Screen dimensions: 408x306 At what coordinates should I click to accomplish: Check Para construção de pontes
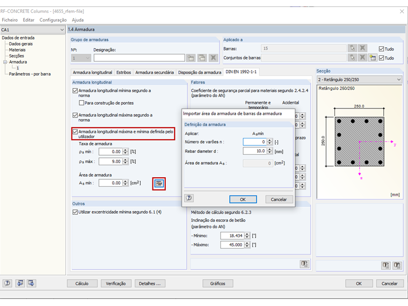(82, 103)
